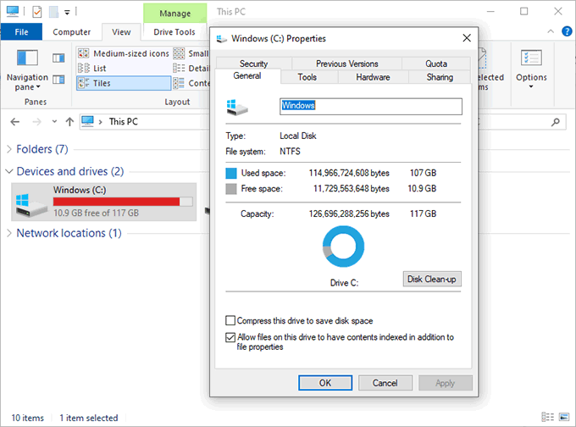Enable Compress this drive to save disk space

[230, 320]
